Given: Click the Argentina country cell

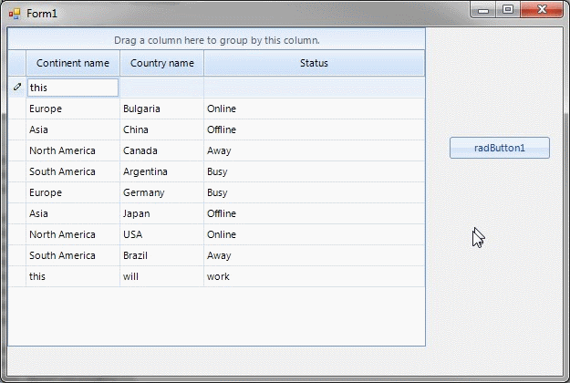Looking at the screenshot, I should (x=162, y=171).
